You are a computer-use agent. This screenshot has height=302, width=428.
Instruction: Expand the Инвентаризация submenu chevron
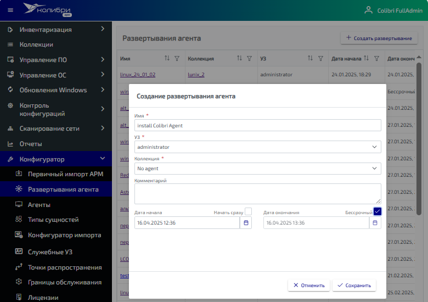pos(103,29)
